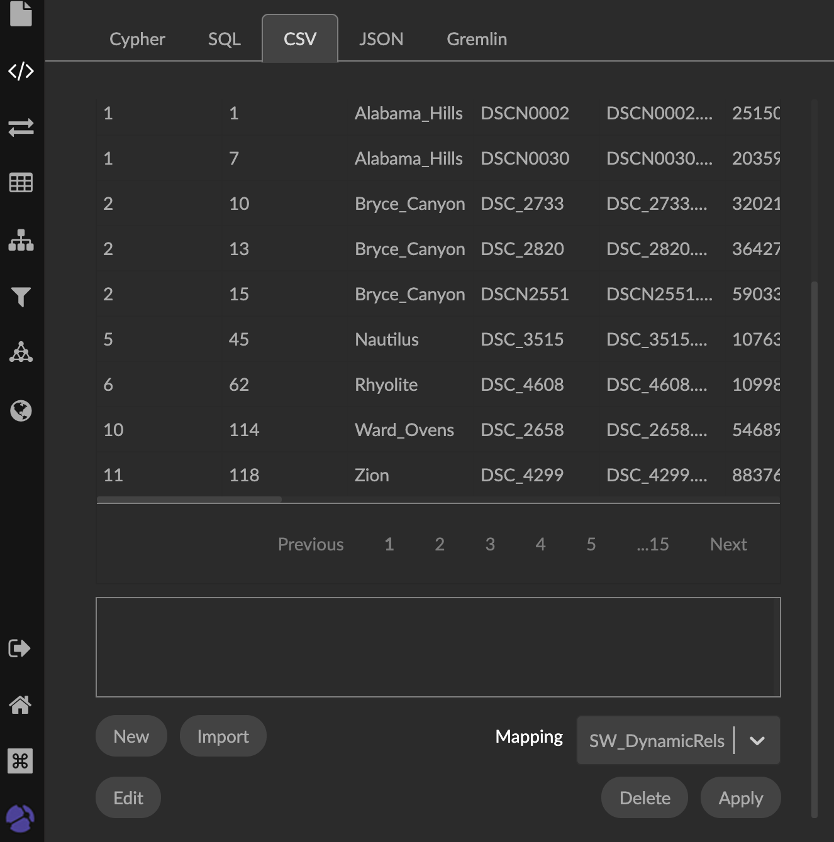Click inside the empty text area
The width and height of the screenshot is (834, 842).
pyautogui.click(x=438, y=647)
